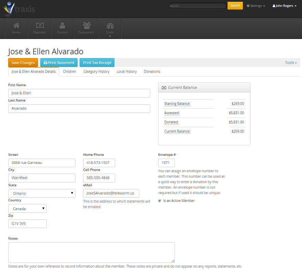Screen dimensions: 302x271
Task: Click the Notes textarea resize handle
Action: click(173, 261)
